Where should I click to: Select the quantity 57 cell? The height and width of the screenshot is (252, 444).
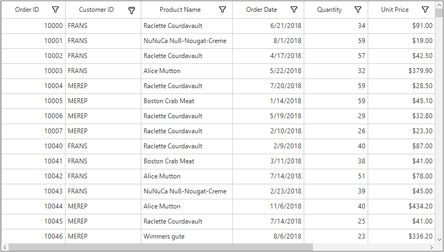[x=336, y=56]
